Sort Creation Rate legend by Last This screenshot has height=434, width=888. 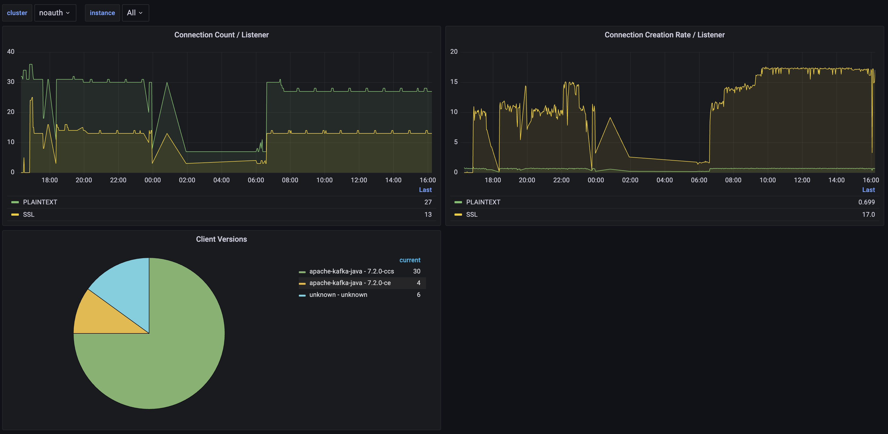(x=868, y=190)
